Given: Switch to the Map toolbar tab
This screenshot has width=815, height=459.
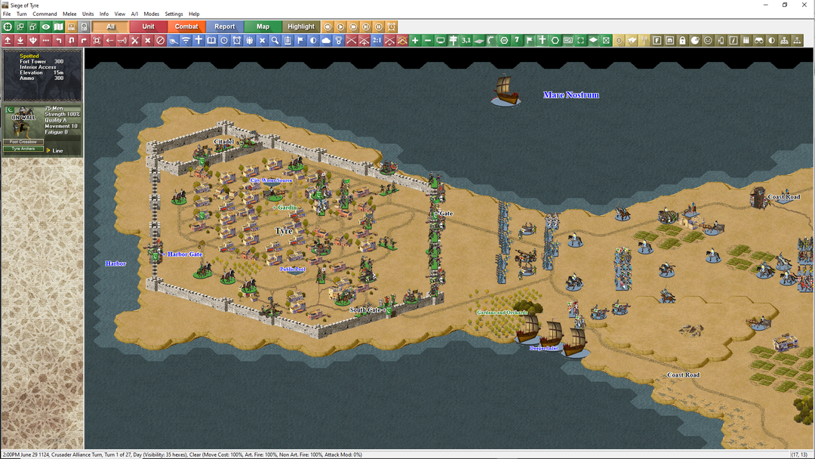Looking at the screenshot, I should [x=263, y=26].
